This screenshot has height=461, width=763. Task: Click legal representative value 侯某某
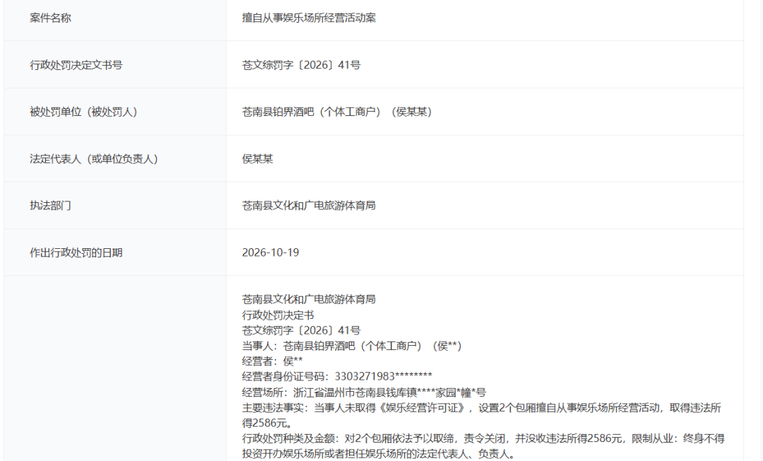(257, 158)
